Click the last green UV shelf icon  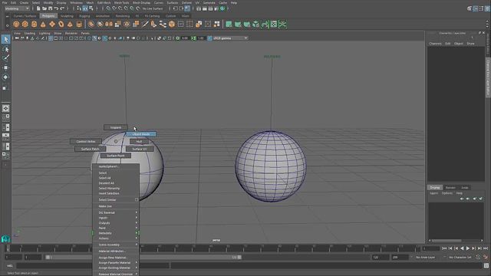pos(282,24)
